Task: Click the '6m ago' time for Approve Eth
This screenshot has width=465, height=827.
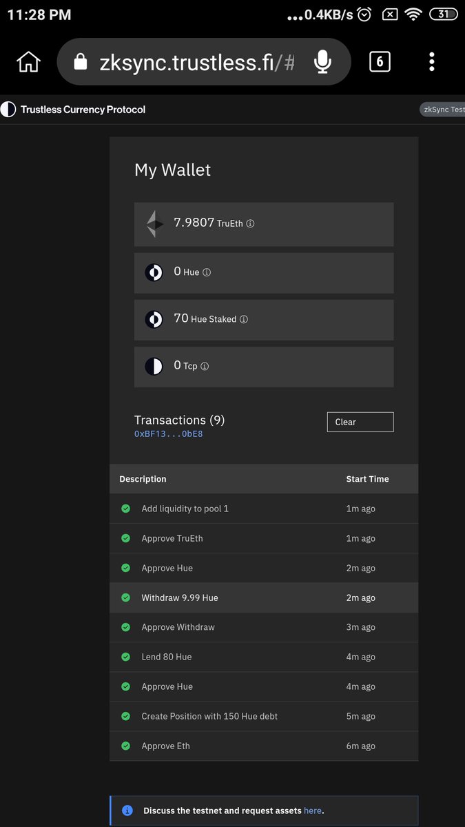Action: pyautogui.click(x=360, y=746)
